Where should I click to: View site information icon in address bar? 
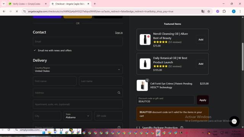coord(24,11)
